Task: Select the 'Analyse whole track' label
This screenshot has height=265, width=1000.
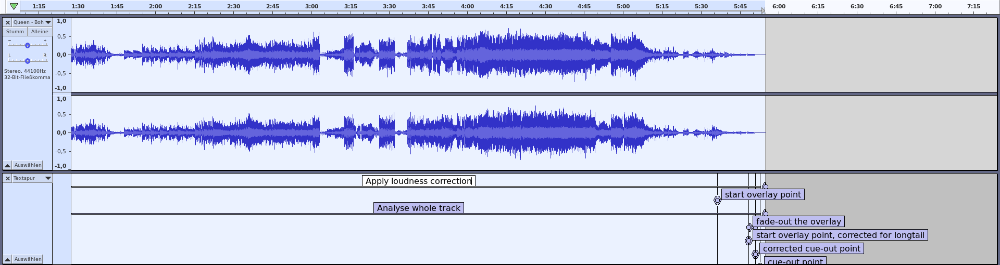Action: [418, 208]
